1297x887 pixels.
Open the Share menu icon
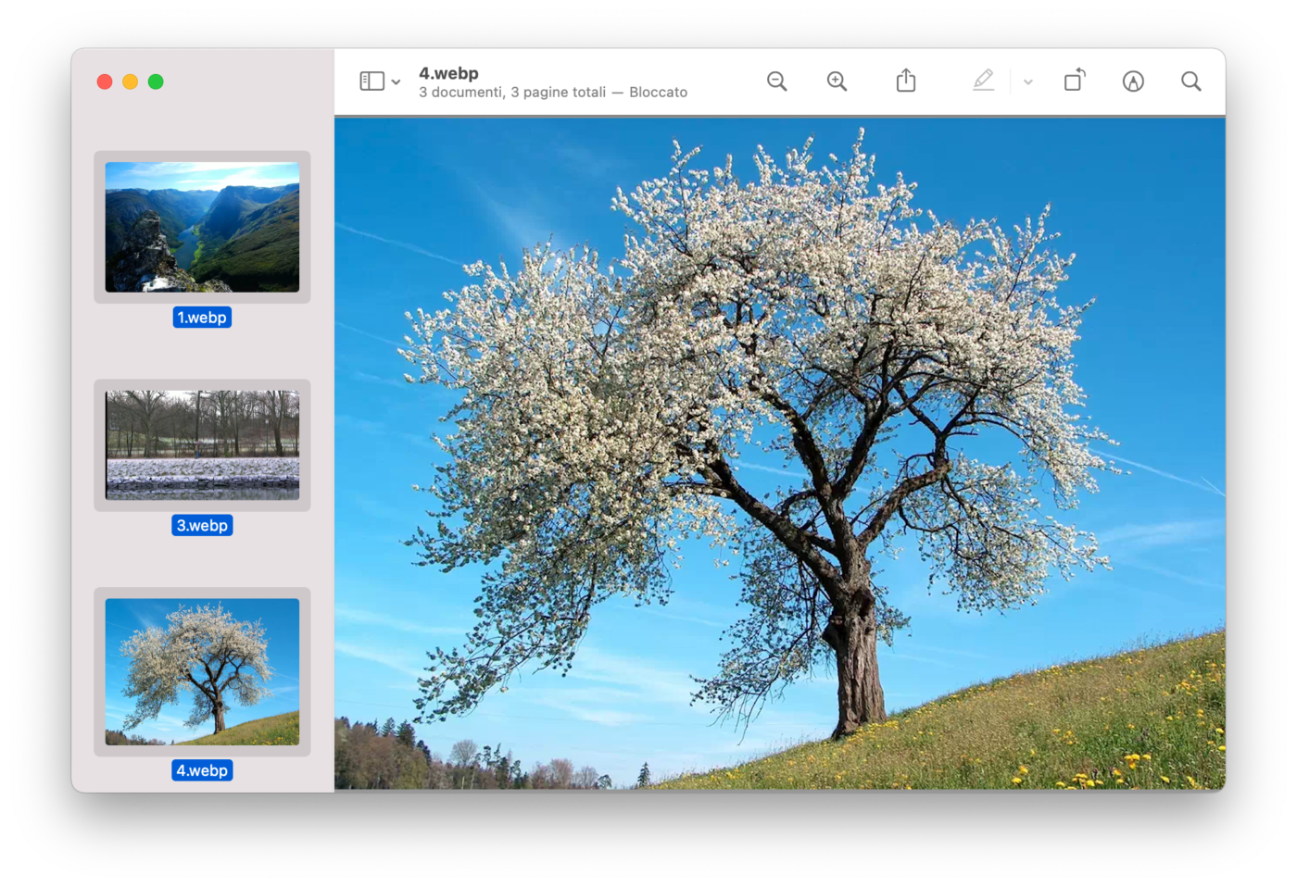click(906, 81)
